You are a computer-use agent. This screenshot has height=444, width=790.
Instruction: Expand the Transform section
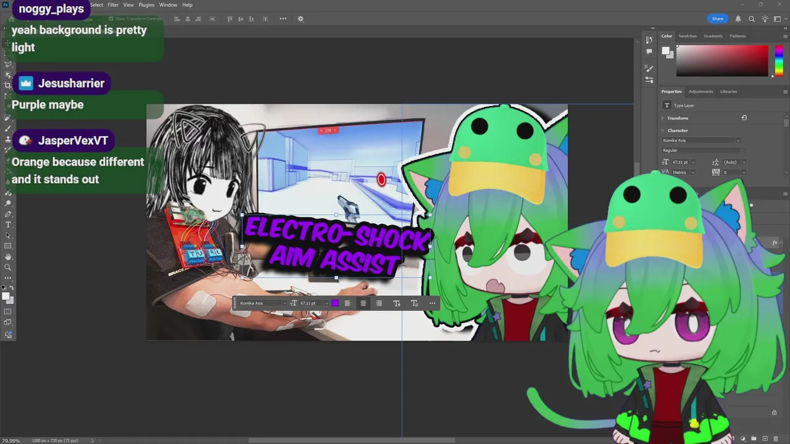coord(663,118)
